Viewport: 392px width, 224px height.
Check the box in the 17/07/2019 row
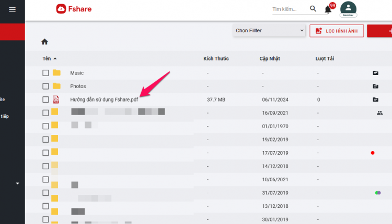click(x=45, y=153)
